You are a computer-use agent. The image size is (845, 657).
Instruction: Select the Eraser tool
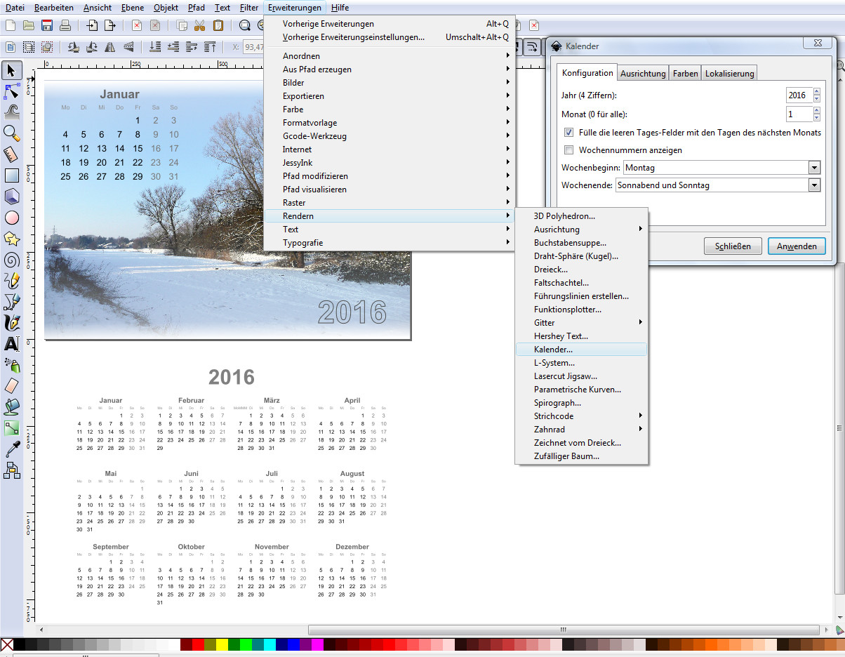pos(11,385)
